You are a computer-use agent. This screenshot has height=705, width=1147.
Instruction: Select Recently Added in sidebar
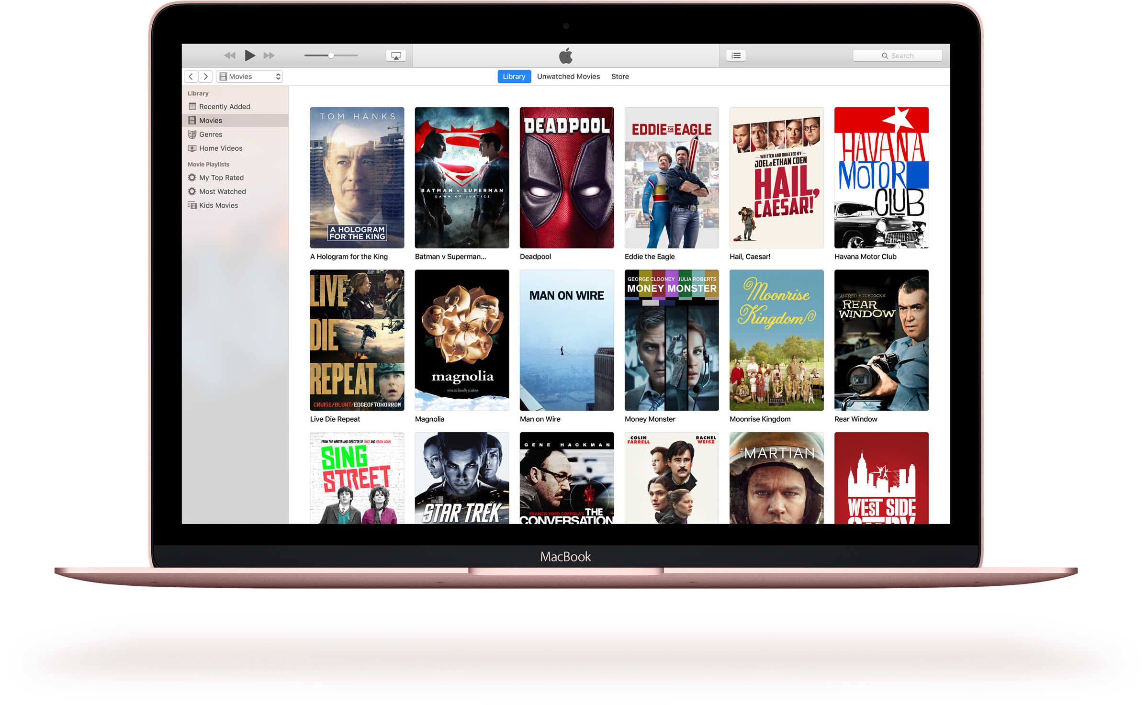coord(235,107)
